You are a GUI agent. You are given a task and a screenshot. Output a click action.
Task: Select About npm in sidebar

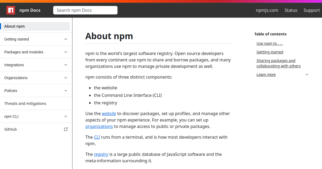pyautogui.click(x=36, y=26)
